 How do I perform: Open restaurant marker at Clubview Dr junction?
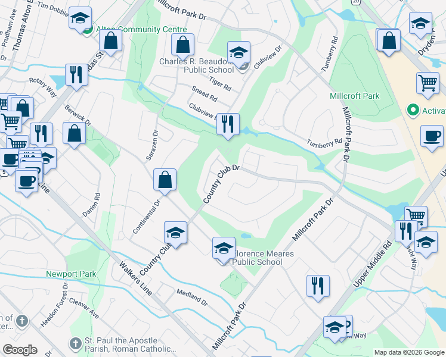coord(228,126)
